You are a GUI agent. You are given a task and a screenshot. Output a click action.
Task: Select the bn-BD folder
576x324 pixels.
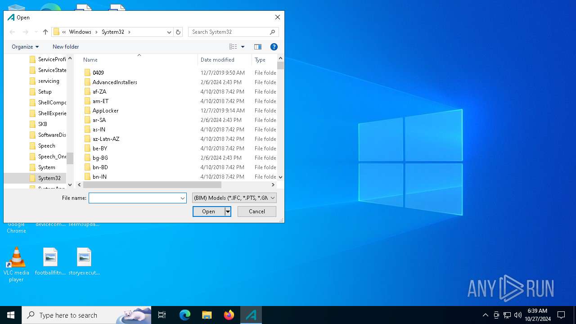click(100, 167)
